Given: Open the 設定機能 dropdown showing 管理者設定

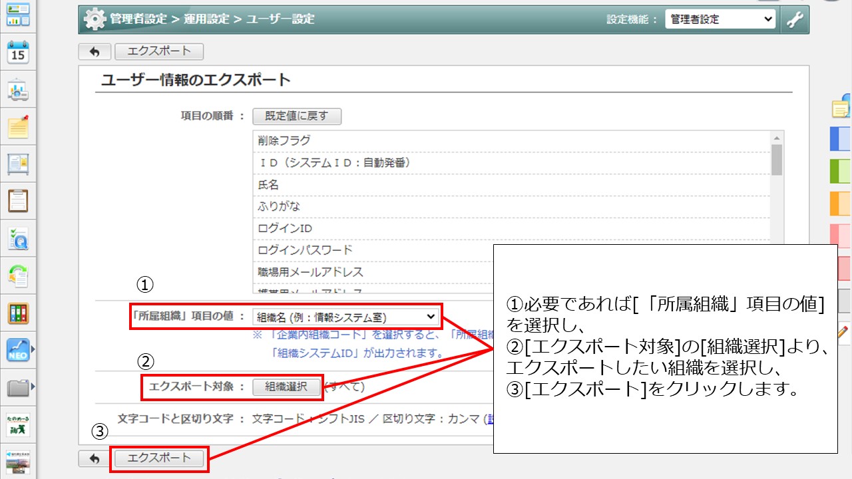Looking at the screenshot, I should [720, 20].
